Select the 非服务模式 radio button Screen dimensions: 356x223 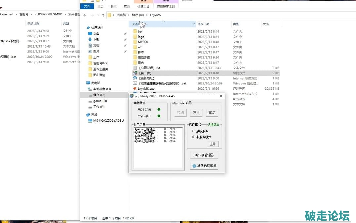194,137
